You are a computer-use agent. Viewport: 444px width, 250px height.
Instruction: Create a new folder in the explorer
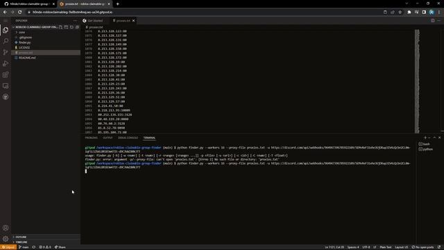click(x=66, y=27)
